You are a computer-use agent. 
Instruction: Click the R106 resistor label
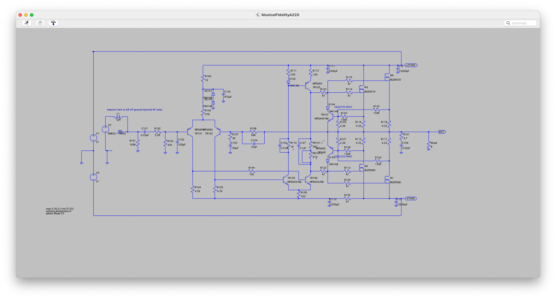208,76
